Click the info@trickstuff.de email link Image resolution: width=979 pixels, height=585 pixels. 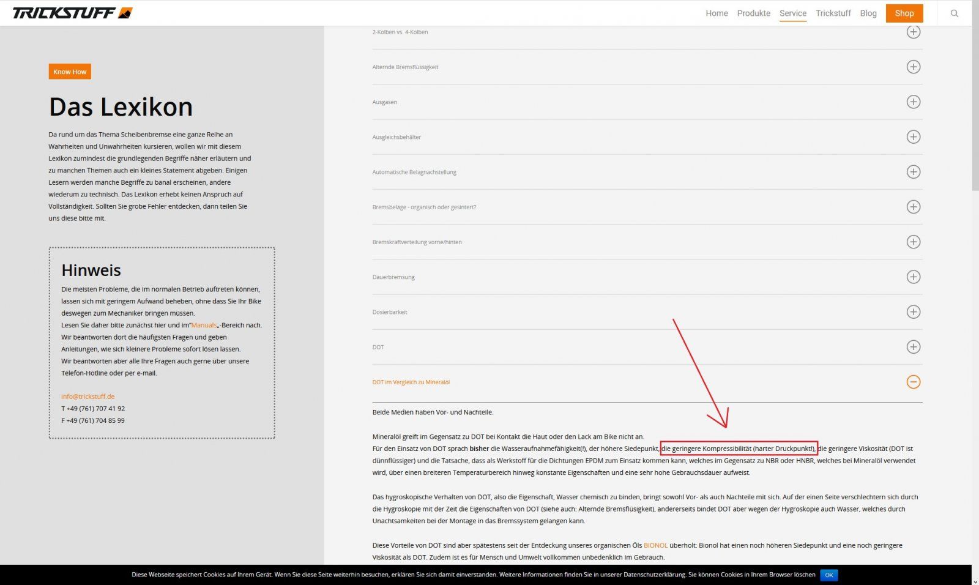(87, 397)
